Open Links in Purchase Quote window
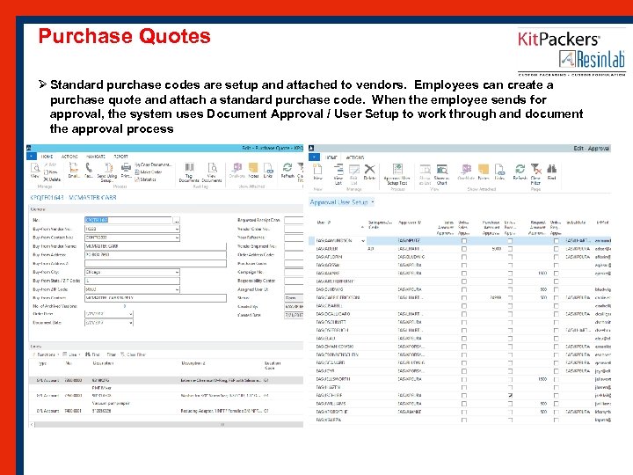 click(268, 170)
